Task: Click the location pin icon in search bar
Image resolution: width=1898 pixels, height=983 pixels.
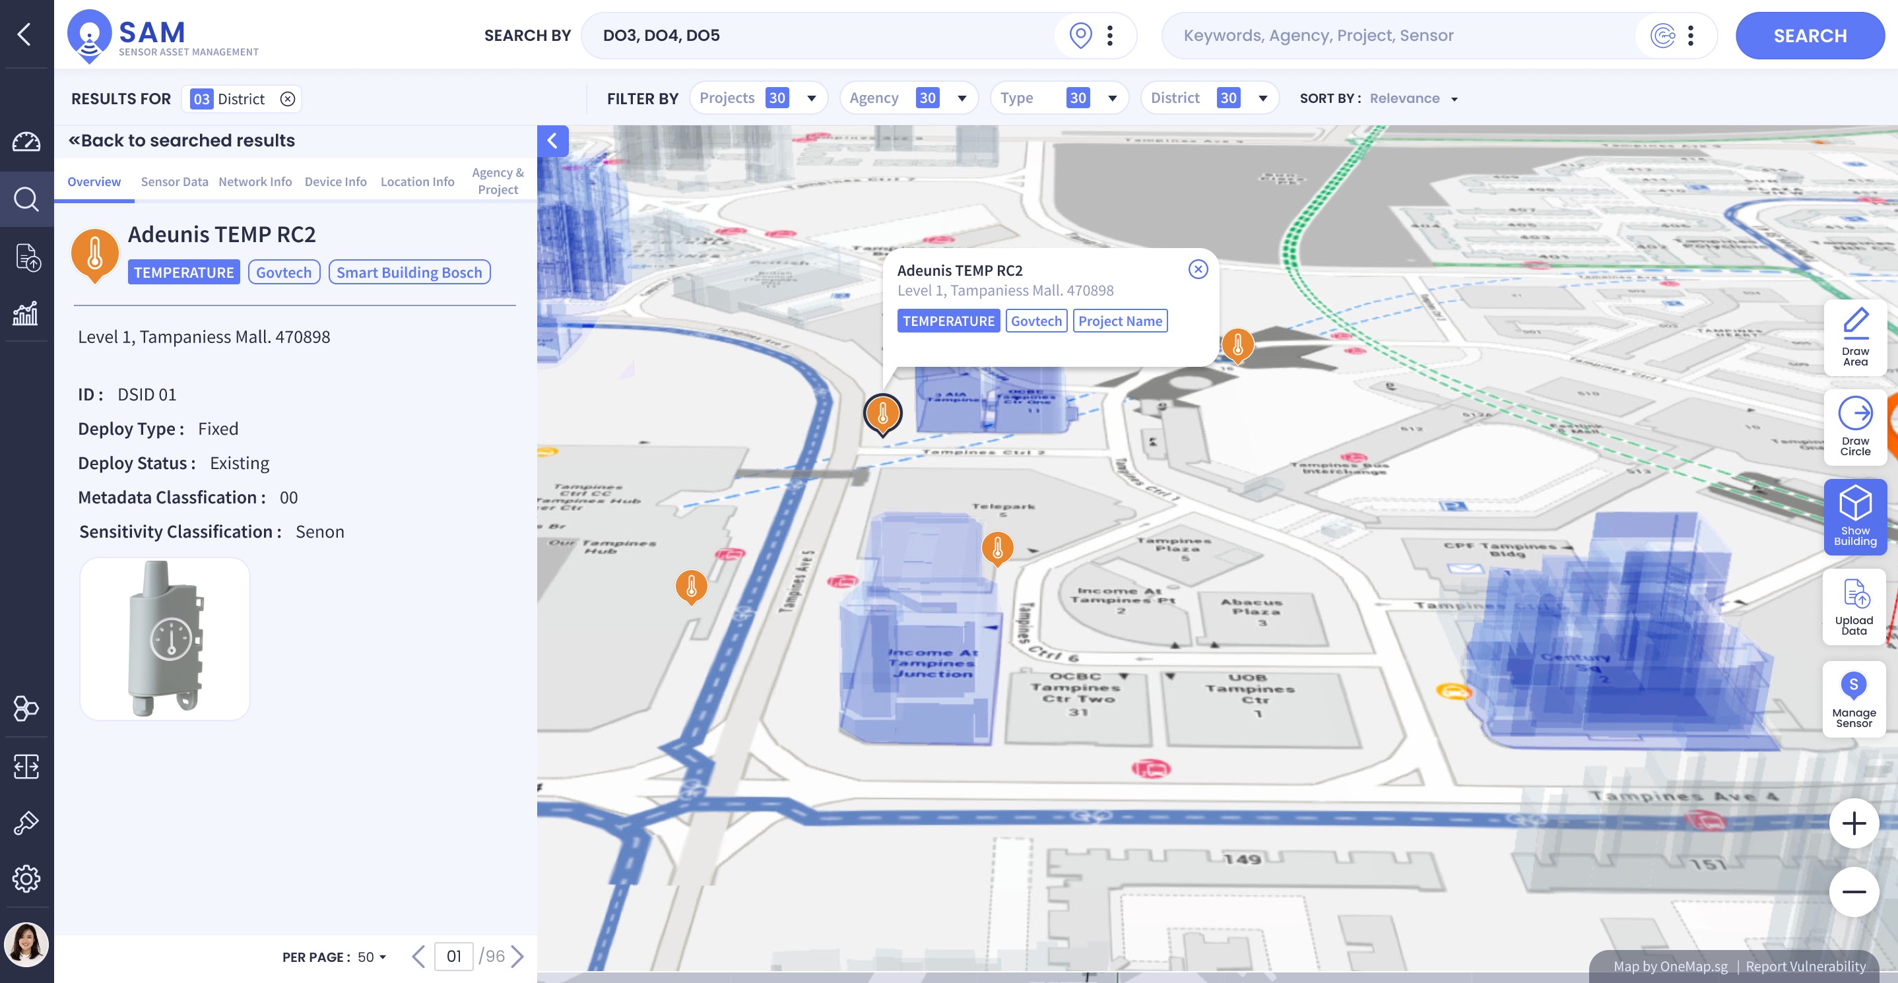Action: click(1080, 36)
